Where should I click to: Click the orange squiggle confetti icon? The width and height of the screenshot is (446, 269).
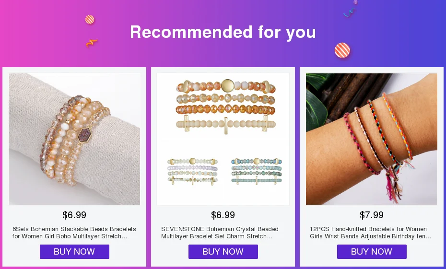click(92, 43)
